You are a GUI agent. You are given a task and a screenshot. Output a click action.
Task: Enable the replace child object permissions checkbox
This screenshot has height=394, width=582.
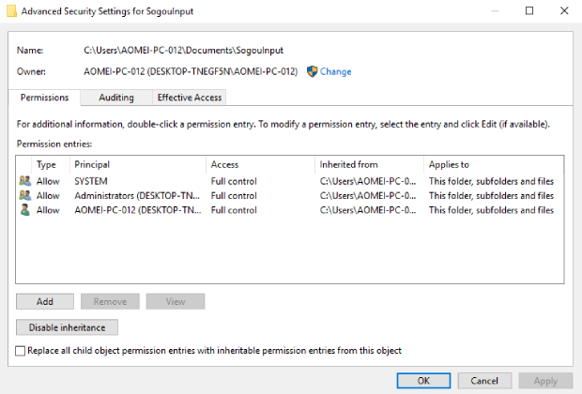click(22, 350)
